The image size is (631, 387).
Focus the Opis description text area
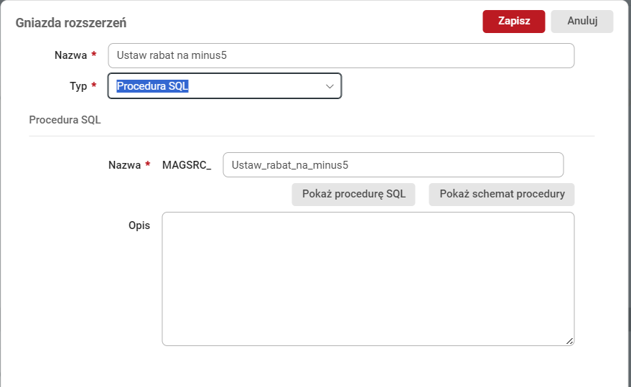coord(368,279)
